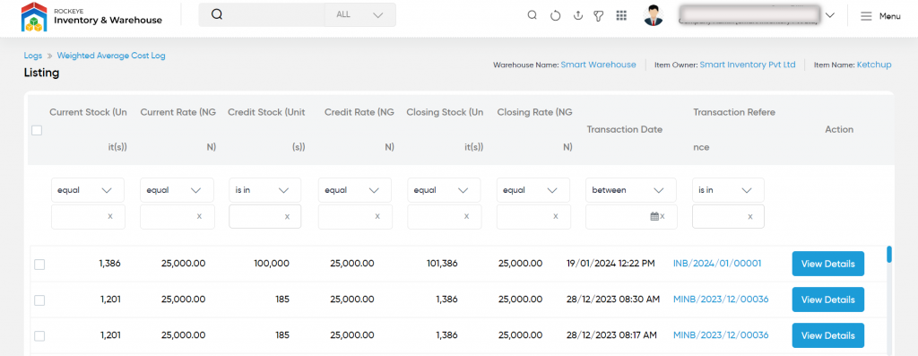Clear the Transaction Reference filter x
Image resolution: width=918 pixels, height=356 pixels.
[x=750, y=217]
